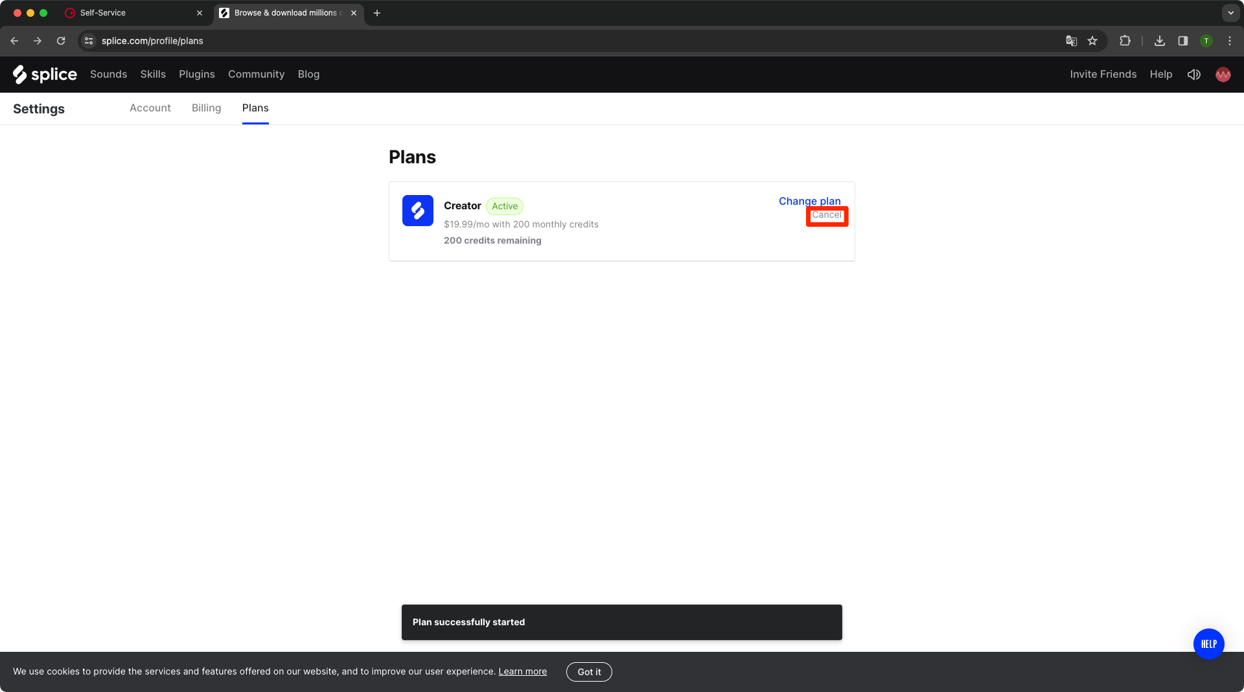Click the Settings heading
This screenshot has height=692, width=1244.
pyautogui.click(x=39, y=109)
